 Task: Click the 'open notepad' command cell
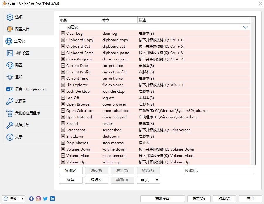114,117
